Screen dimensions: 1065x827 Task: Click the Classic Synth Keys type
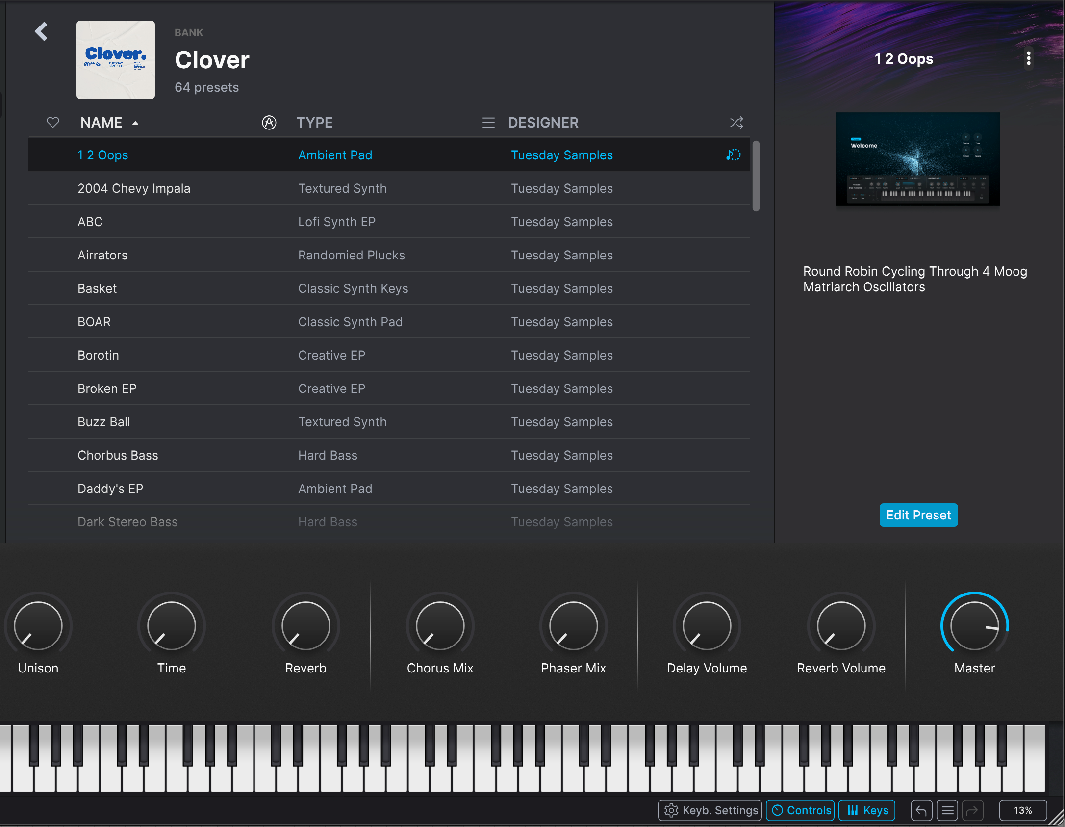353,288
